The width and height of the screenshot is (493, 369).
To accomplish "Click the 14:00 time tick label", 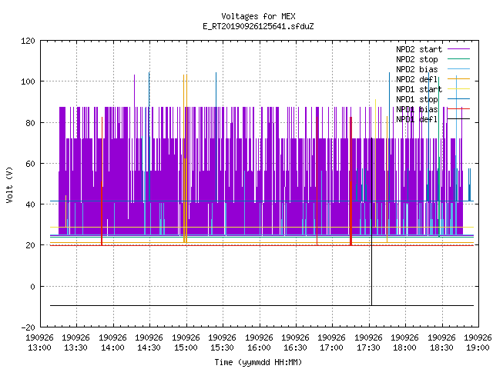I will pyautogui.click(x=112, y=347).
